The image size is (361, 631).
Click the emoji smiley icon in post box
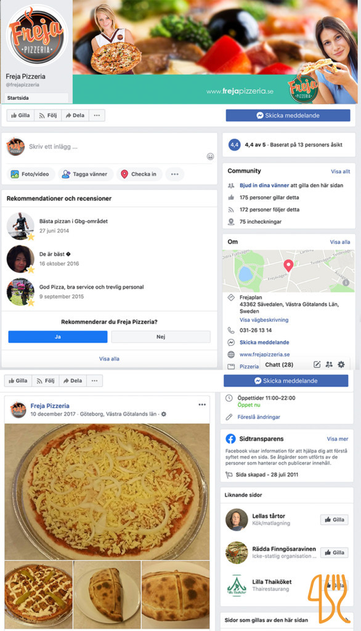coord(210,156)
